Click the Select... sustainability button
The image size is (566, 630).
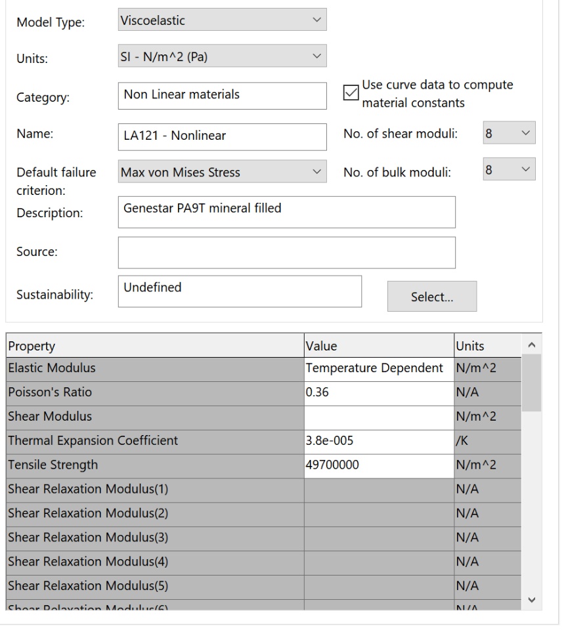pos(432,297)
